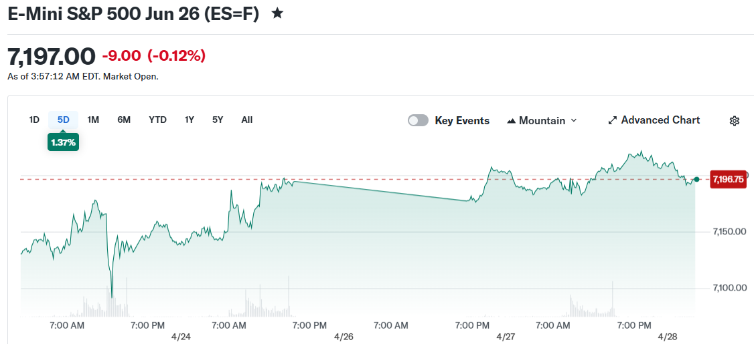Click the 4/26 date label
Image resolution: width=754 pixels, height=344 pixels.
point(344,337)
